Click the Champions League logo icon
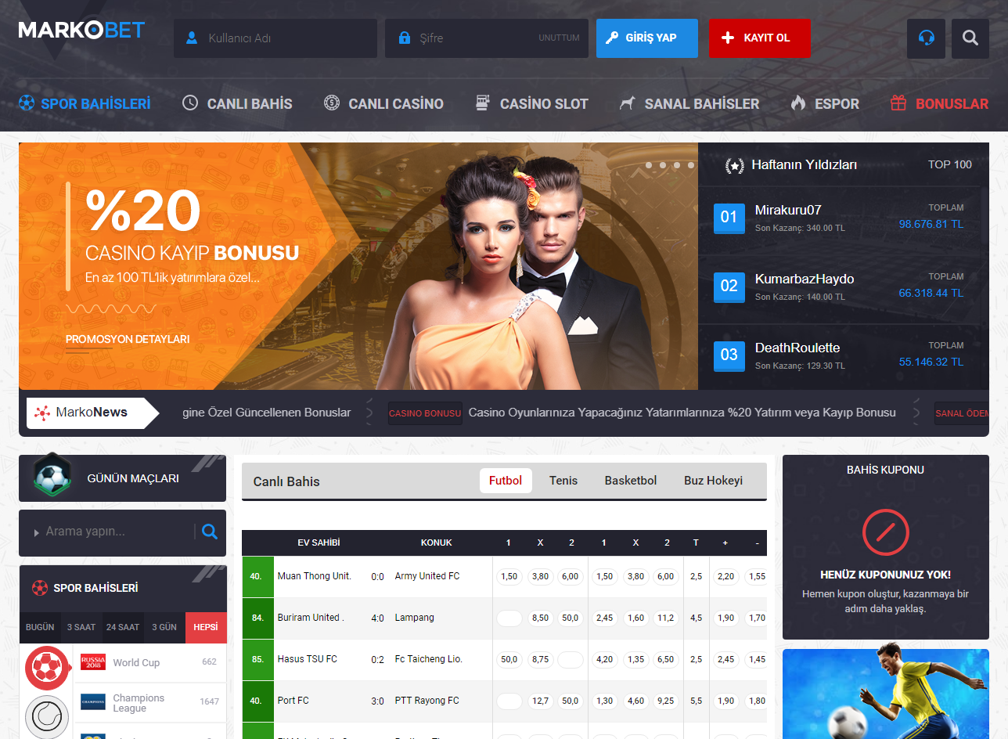Image resolution: width=1008 pixels, height=739 pixels. coord(93,702)
